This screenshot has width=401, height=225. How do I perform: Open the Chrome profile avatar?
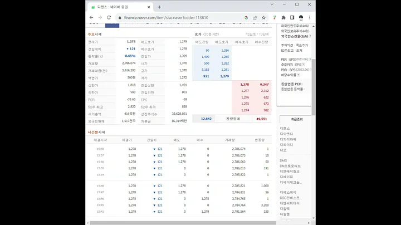coord(301,18)
